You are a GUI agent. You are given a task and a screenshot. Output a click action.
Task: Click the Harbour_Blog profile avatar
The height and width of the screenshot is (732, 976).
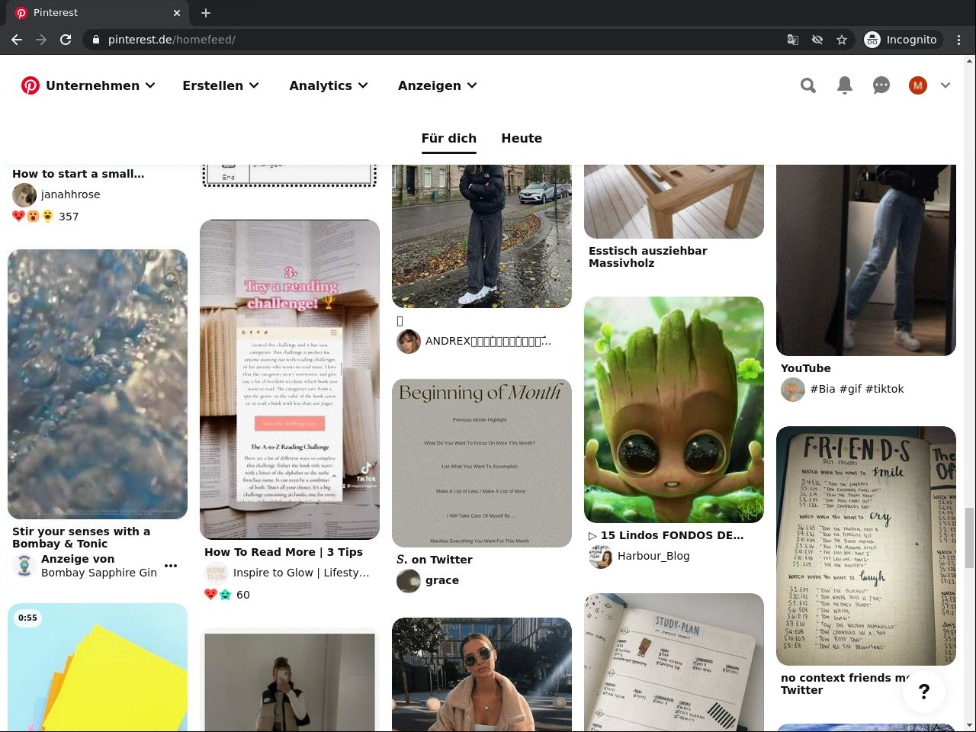(x=601, y=557)
